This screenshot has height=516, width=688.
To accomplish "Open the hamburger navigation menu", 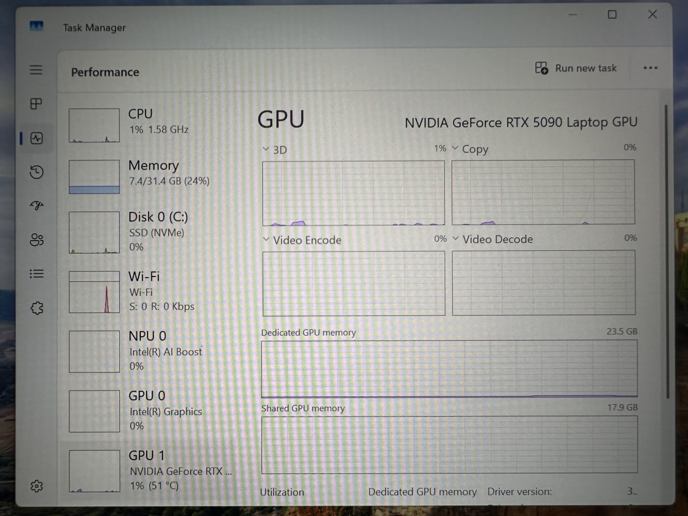I will coord(36,70).
